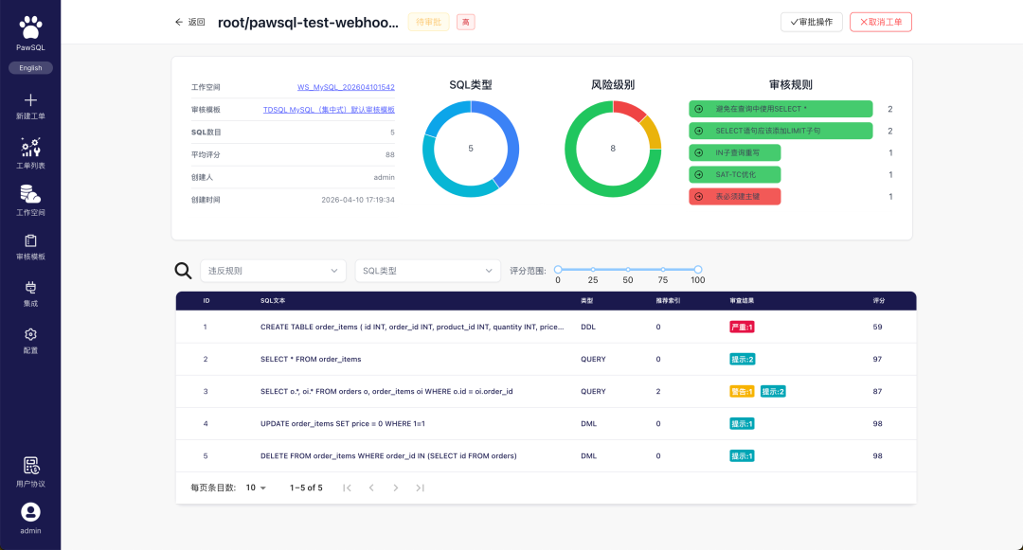Screen dimensions: 1023x550
Task: Click the score range slider's 100 handle
Action: [698, 269]
